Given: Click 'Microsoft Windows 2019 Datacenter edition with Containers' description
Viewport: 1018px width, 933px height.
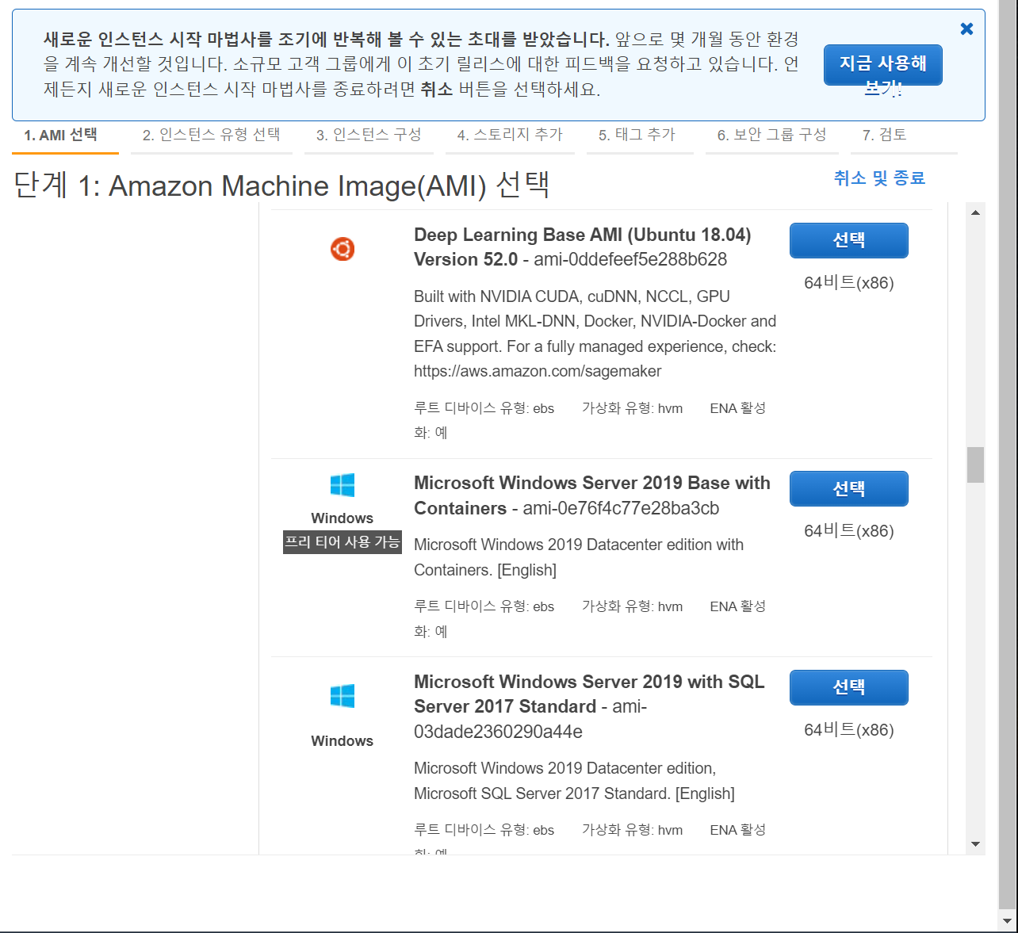Looking at the screenshot, I should 579,557.
